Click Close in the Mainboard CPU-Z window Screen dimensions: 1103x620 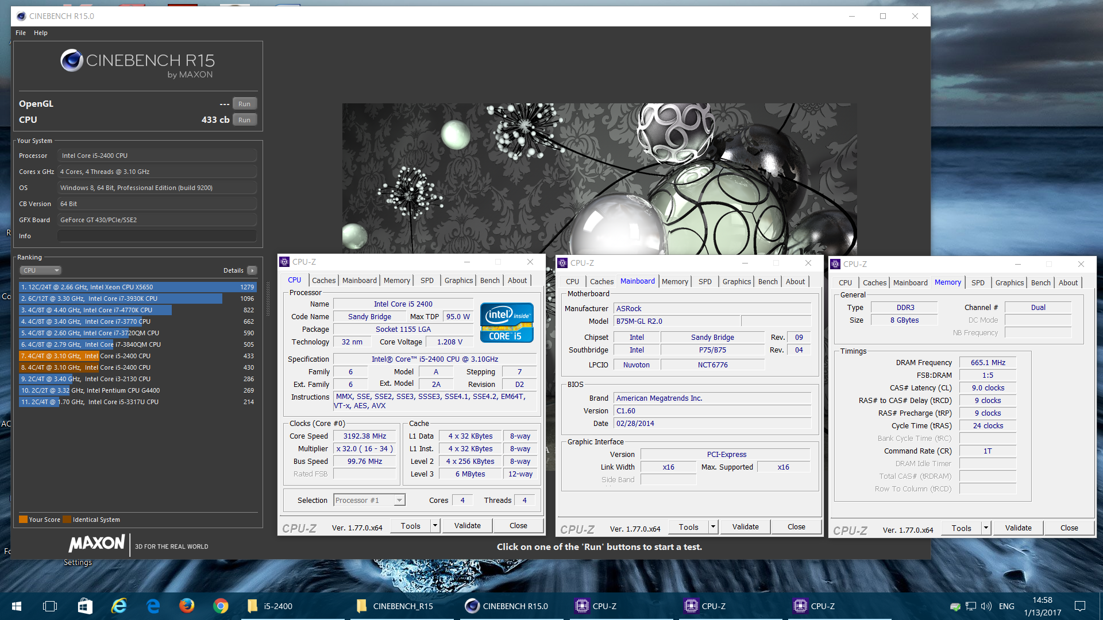pos(796,526)
